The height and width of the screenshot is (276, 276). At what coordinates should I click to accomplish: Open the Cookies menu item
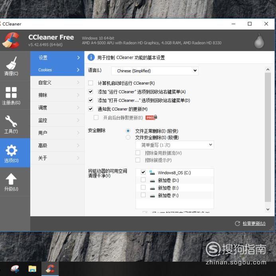[57, 70]
